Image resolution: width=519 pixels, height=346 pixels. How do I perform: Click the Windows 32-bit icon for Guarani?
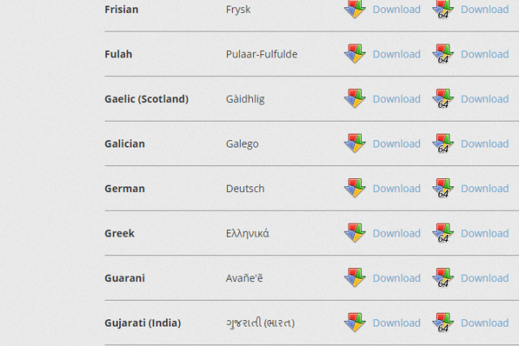pos(355,277)
